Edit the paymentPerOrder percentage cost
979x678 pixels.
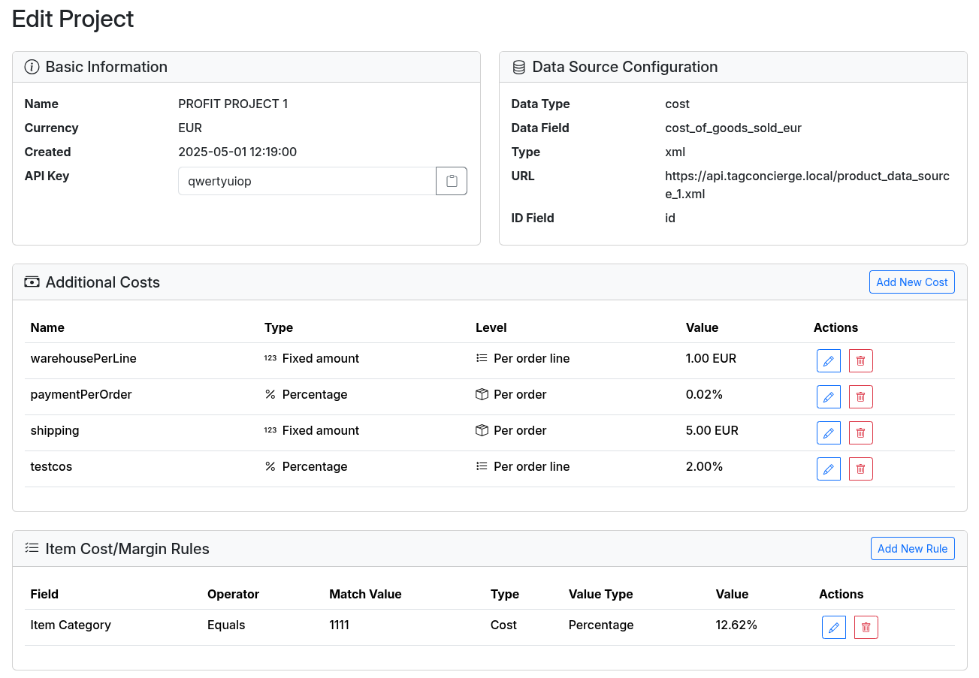tap(828, 396)
